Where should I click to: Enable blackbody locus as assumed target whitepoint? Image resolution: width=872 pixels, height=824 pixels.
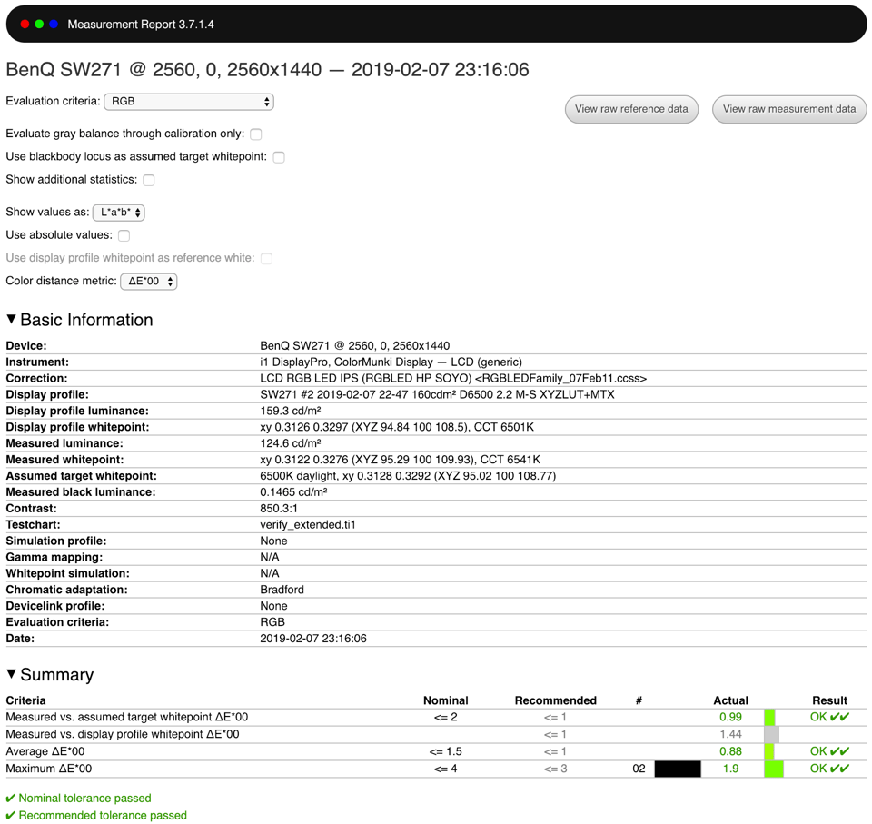coord(279,157)
